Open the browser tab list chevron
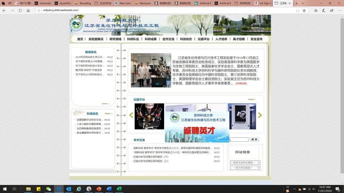 coord(303,3)
